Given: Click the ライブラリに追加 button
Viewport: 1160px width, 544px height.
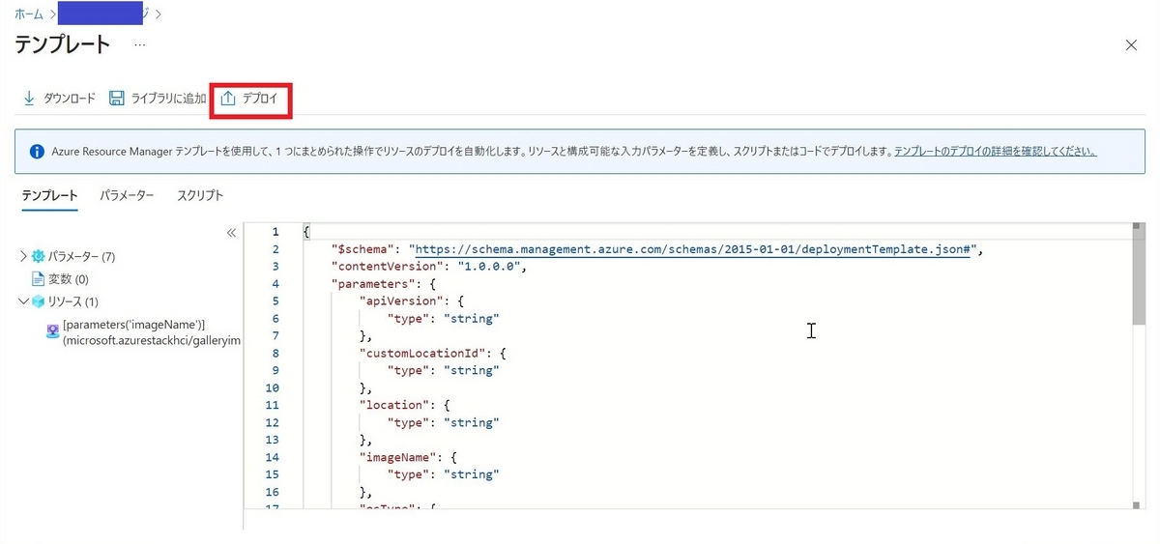Looking at the screenshot, I should (x=158, y=99).
